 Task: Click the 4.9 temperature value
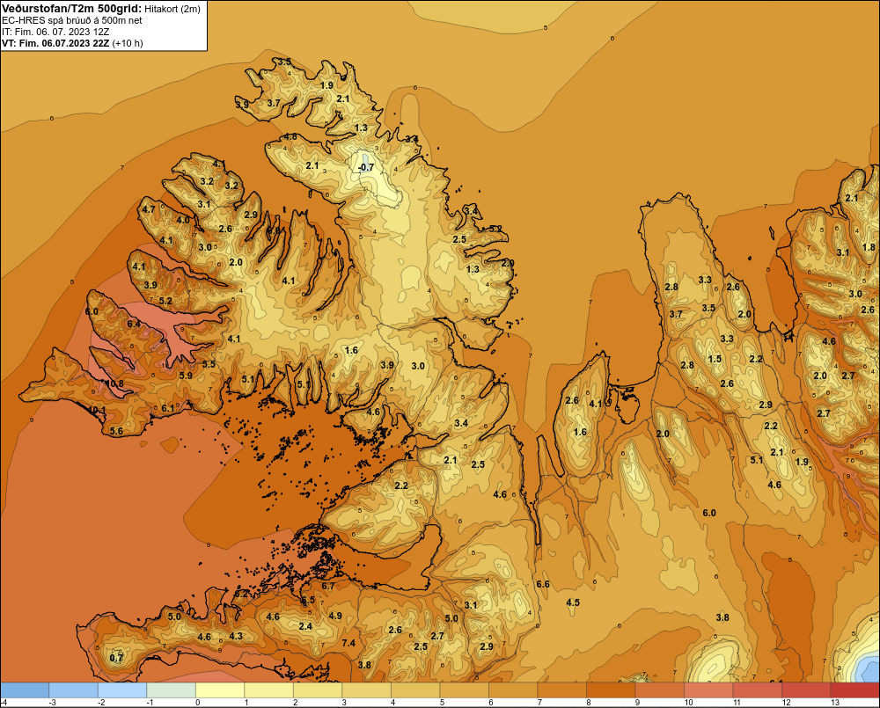tap(335, 616)
